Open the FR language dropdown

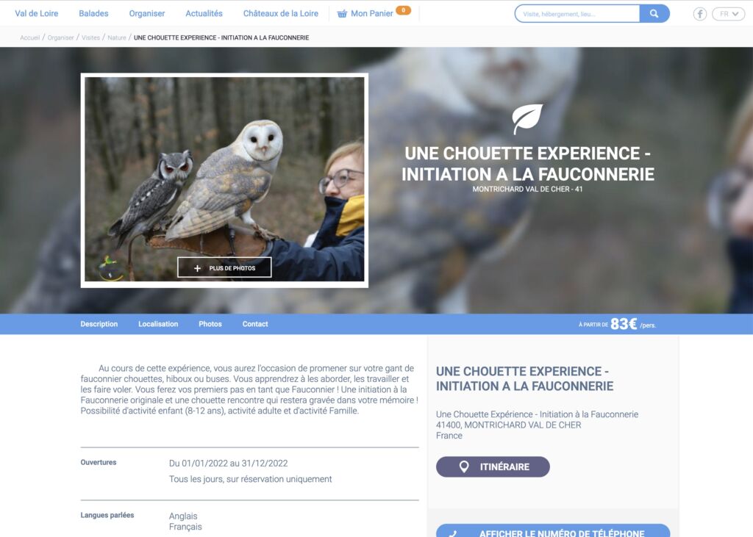pos(728,14)
